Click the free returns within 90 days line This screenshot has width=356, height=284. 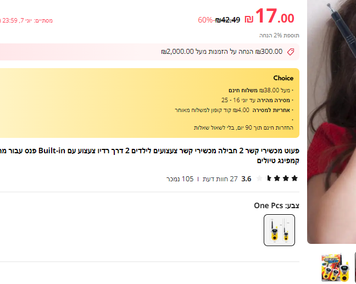pos(243,127)
